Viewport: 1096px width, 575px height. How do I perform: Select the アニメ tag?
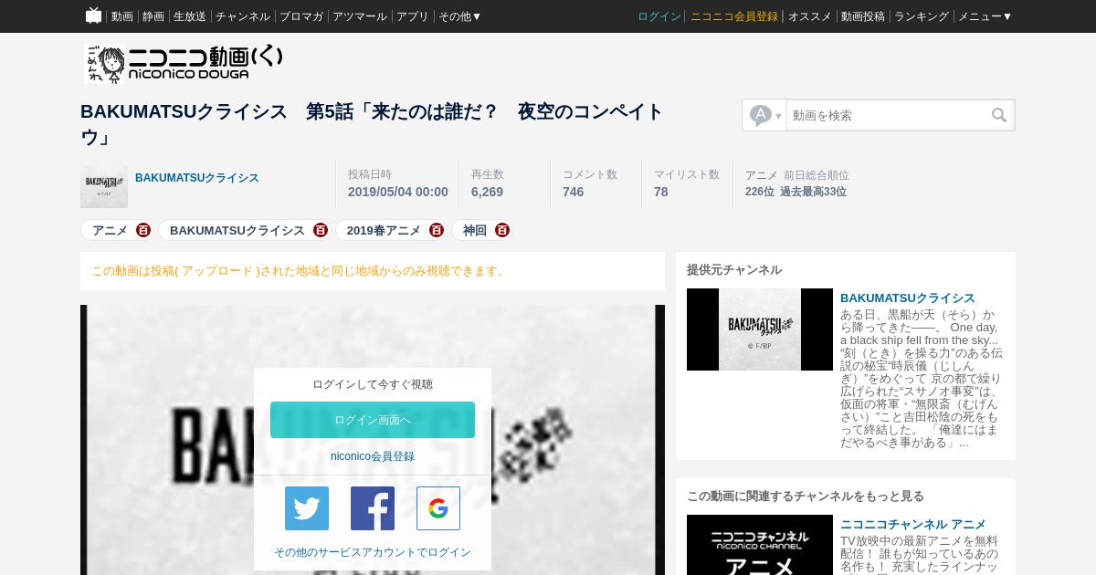coord(110,230)
